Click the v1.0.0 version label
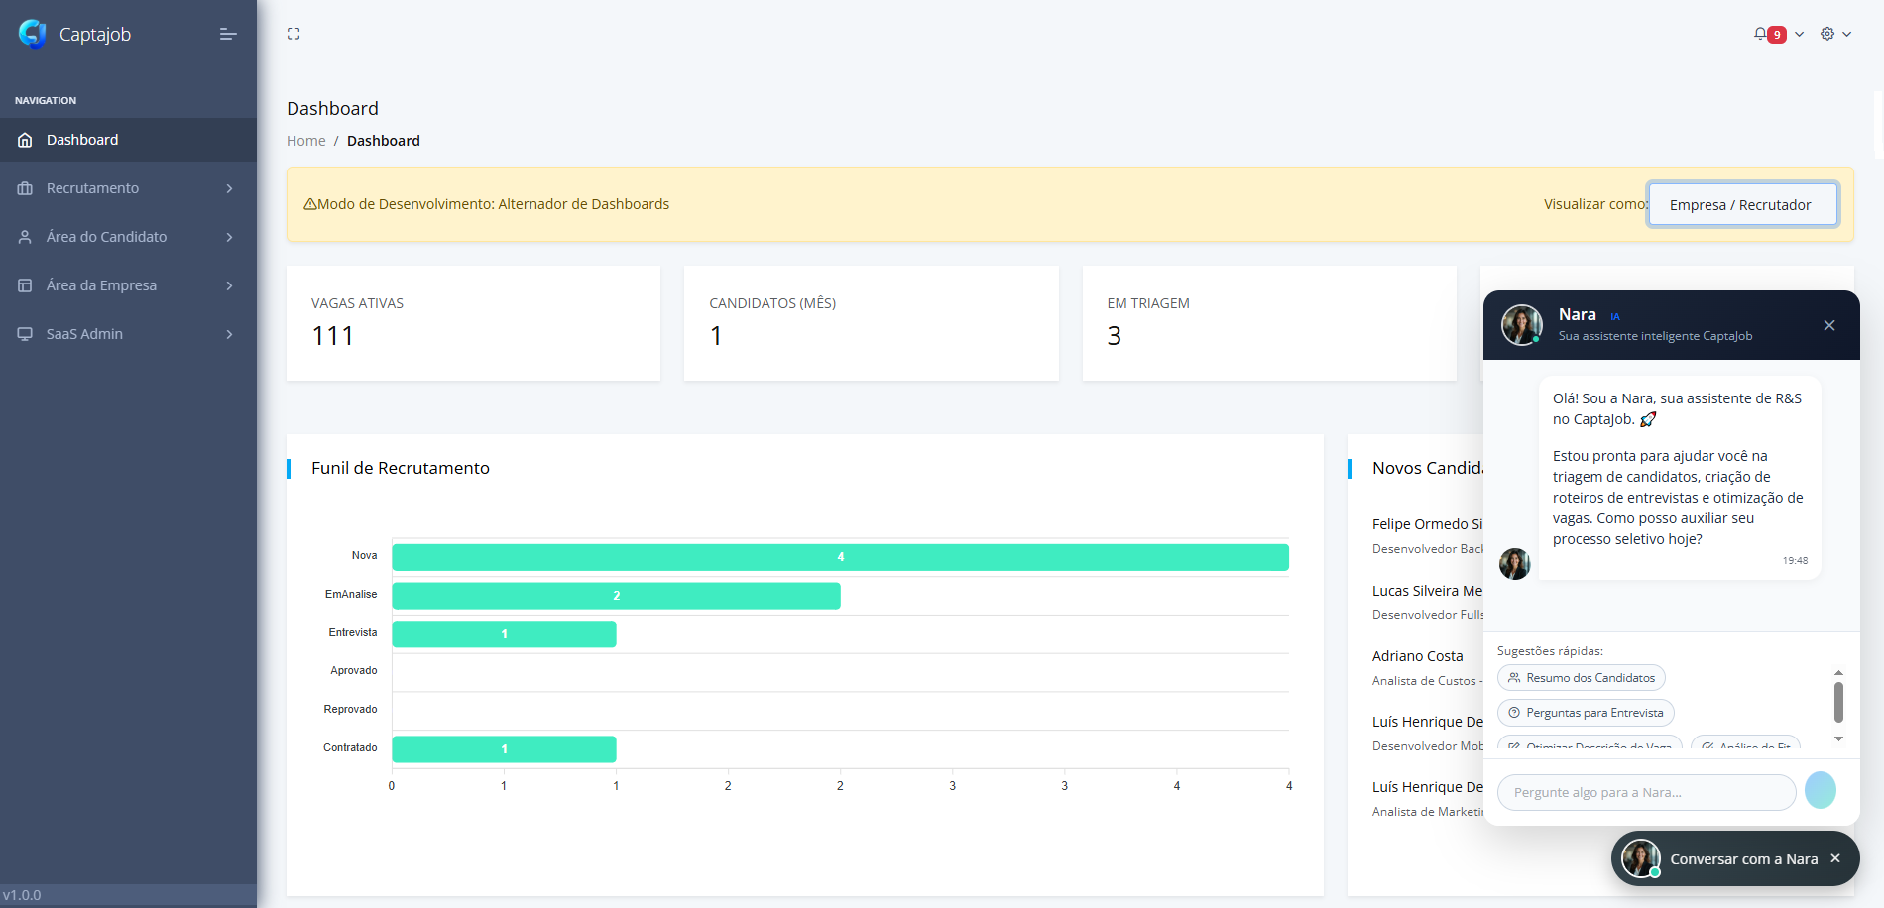Viewport: 1884px width, 908px height. coord(22,895)
